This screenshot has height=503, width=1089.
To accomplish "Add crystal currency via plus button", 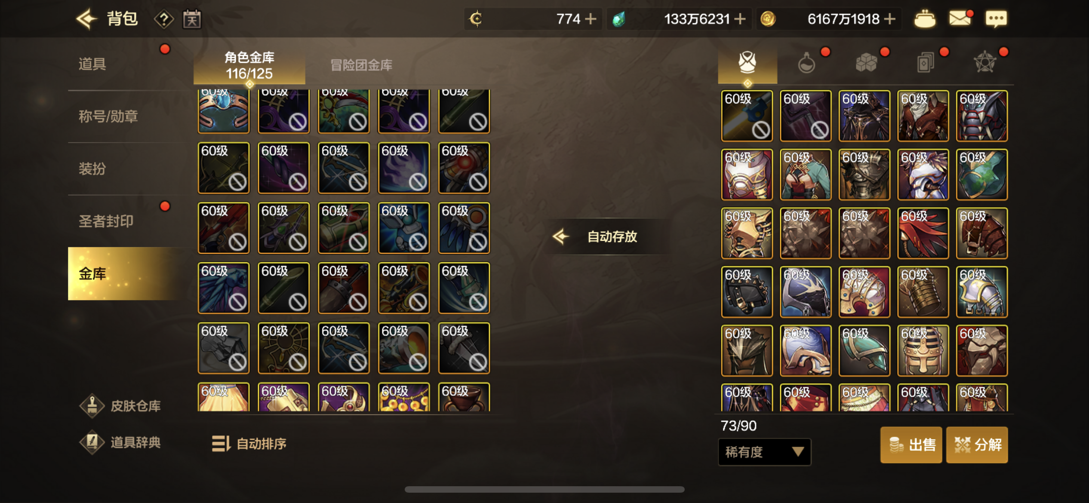I will (x=740, y=19).
